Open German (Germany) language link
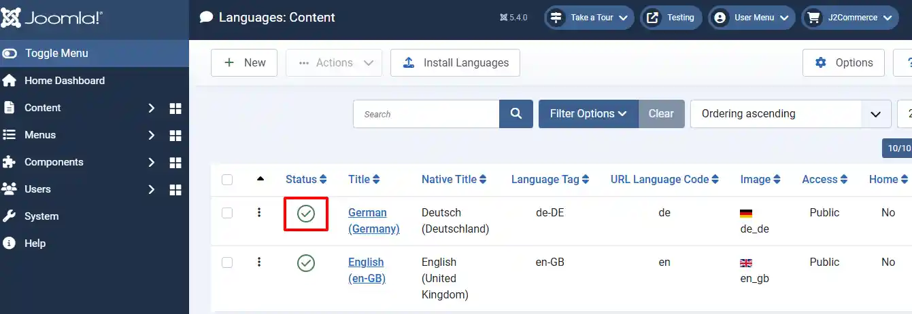 click(374, 221)
